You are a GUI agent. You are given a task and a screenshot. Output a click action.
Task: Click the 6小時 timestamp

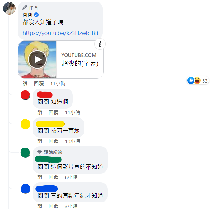click(x=71, y=177)
